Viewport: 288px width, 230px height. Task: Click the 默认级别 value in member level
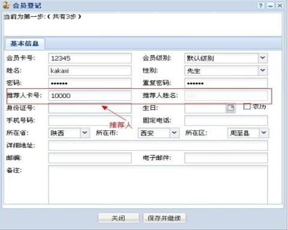pyautogui.click(x=200, y=58)
